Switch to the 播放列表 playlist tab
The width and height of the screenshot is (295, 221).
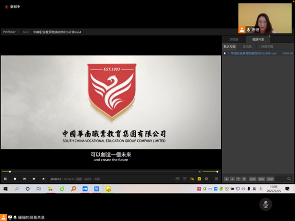click(258, 39)
